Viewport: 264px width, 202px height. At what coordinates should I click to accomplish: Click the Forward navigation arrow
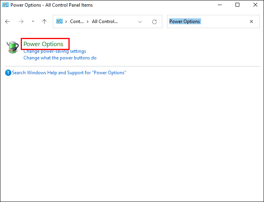tap(21, 21)
